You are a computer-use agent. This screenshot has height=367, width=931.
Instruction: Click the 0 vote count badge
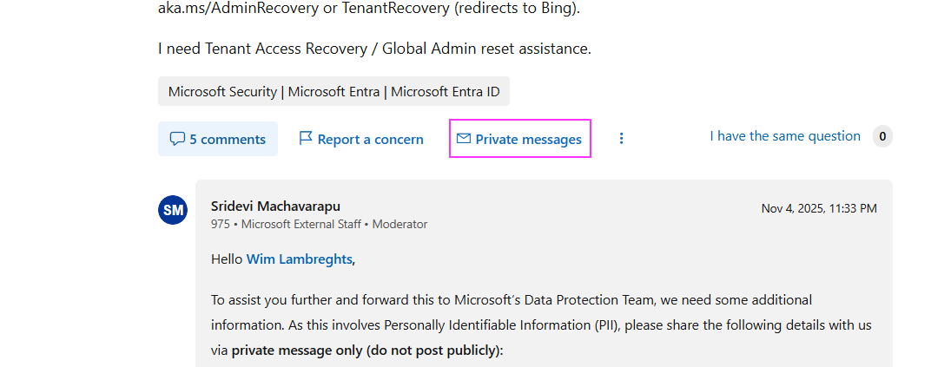(x=882, y=137)
